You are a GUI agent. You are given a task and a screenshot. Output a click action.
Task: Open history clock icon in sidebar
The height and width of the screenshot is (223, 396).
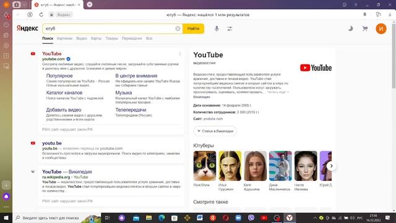(x=6, y=25)
